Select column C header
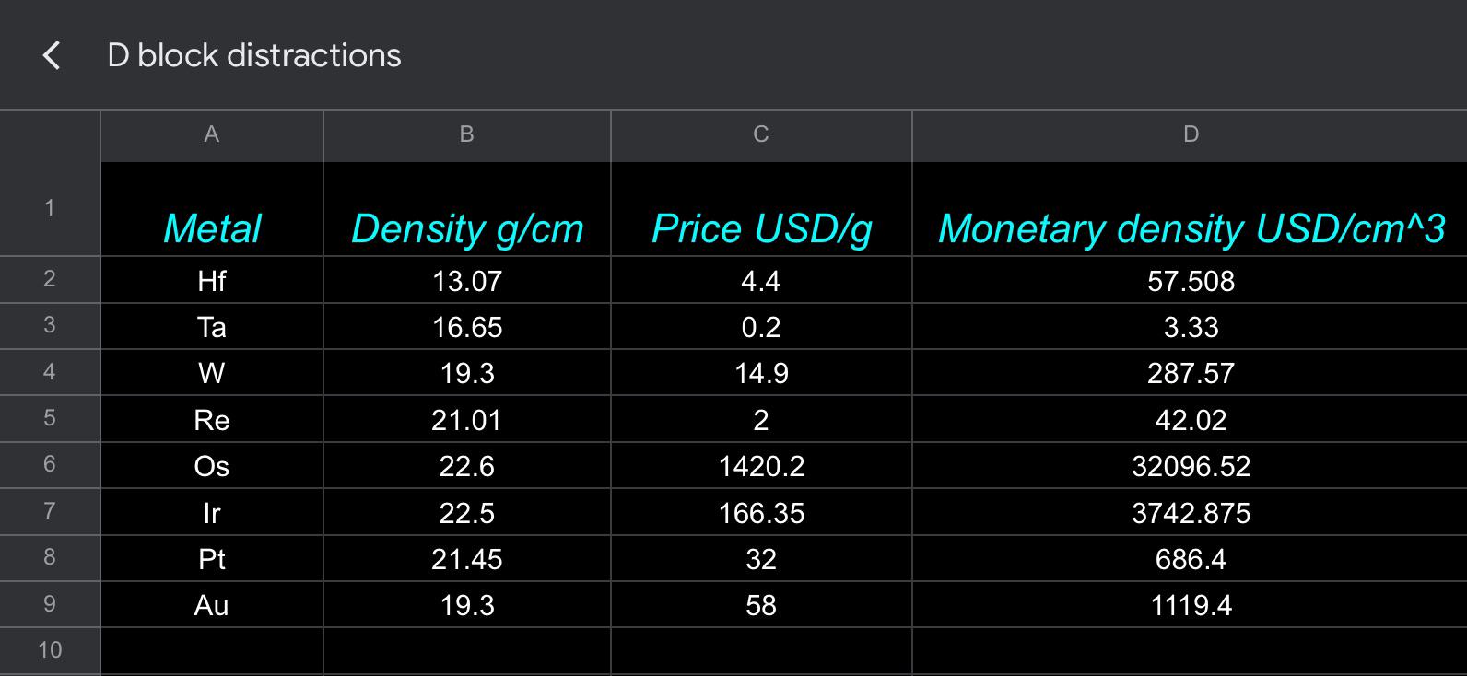Image resolution: width=1467 pixels, height=676 pixels. coord(760,134)
